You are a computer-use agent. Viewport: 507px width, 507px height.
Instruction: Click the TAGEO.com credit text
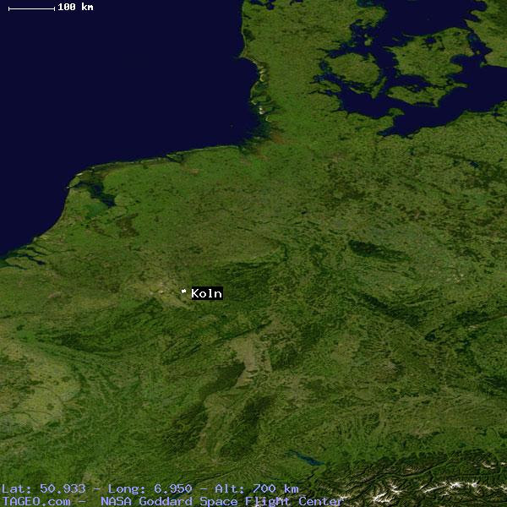pos(35,501)
